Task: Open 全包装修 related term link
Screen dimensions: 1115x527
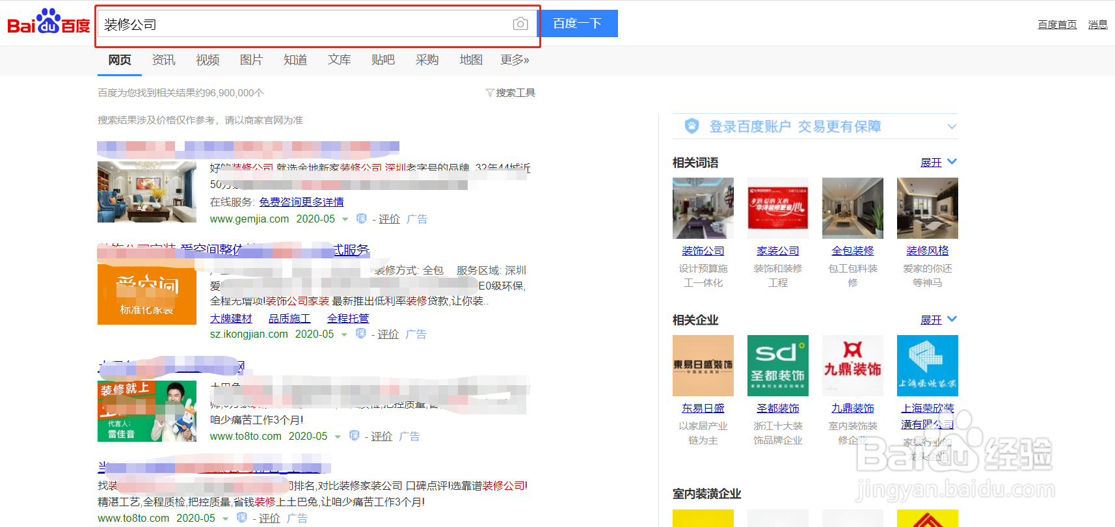Action: (x=853, y=251)
